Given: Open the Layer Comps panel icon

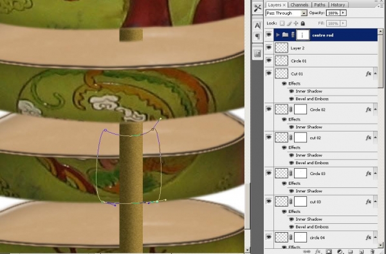Looking at the screenshot, I should click(x=257, y=53).
